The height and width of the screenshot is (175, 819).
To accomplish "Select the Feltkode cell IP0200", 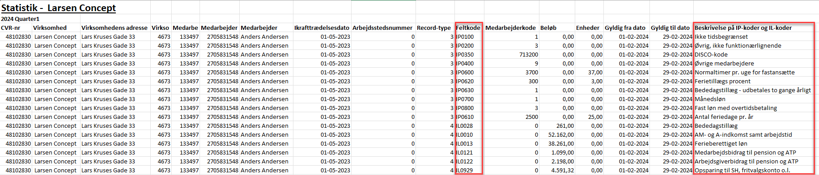I will [x=465, y=45].
